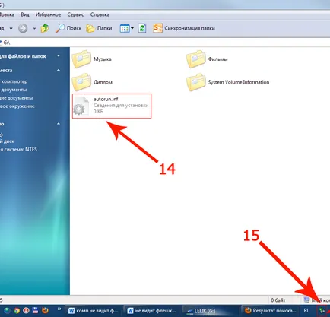Open the Back history dropdown arrow
The width and height of the screenshot is (330, 317).
(x=11, y=28)
